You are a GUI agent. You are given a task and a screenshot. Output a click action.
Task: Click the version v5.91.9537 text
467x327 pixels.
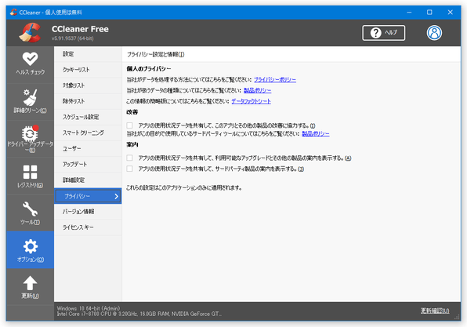tap(72, 38)
